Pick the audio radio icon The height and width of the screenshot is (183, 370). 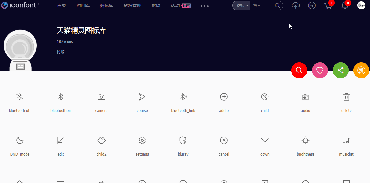(306, 97)
